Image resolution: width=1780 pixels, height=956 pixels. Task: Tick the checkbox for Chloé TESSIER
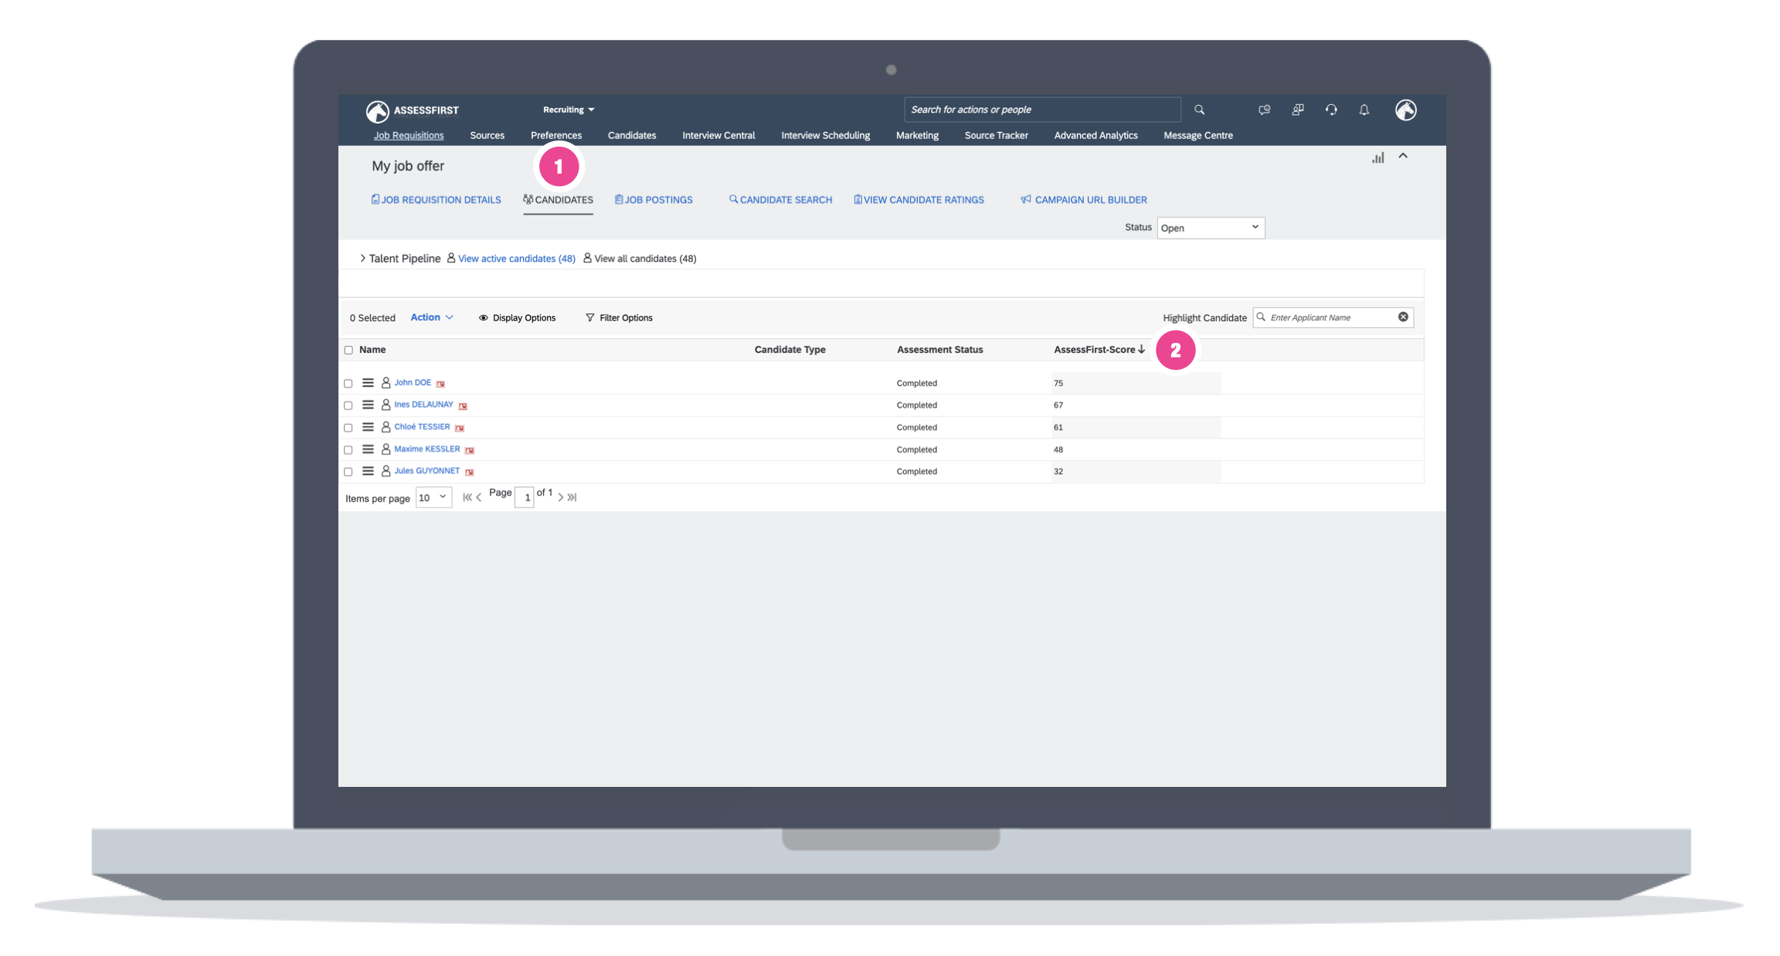point(348,428)
